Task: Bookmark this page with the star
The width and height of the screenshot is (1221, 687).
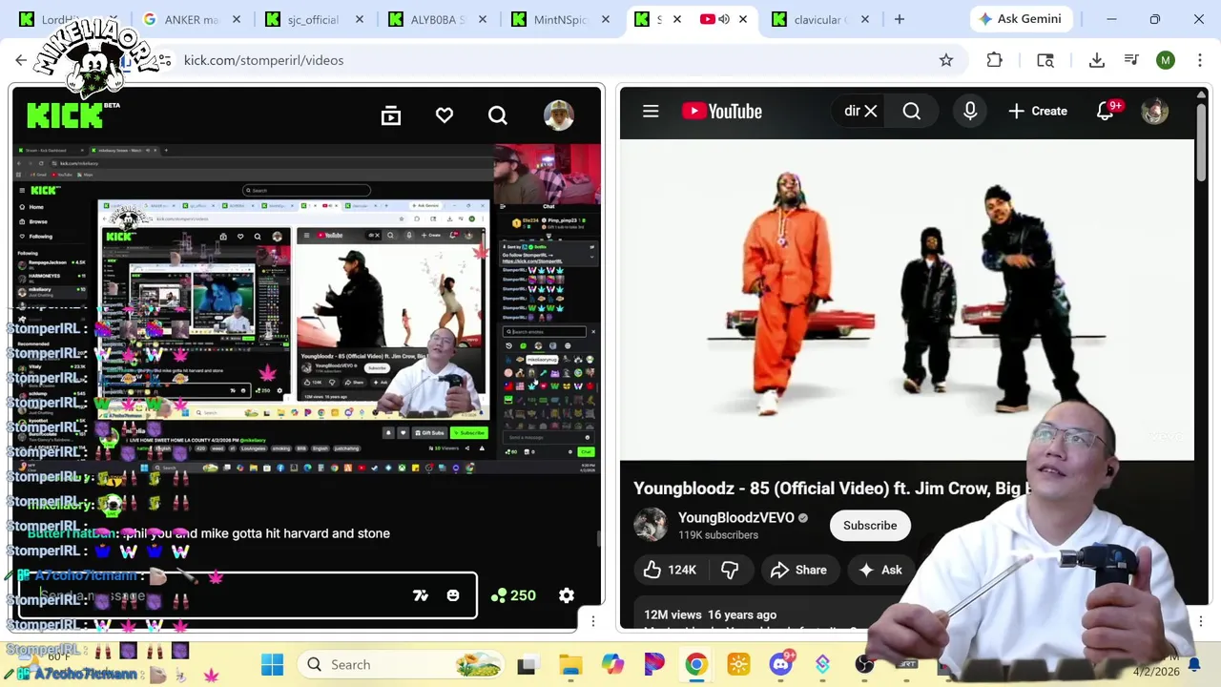Action: [x=946, y=60]
